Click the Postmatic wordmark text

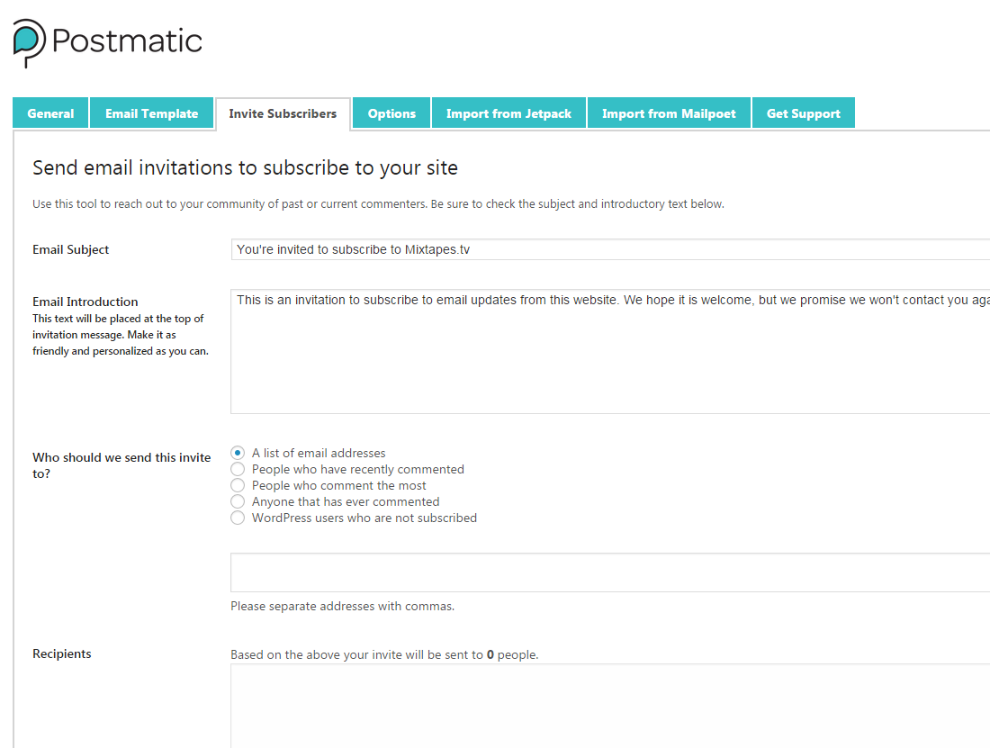[126, 40]
